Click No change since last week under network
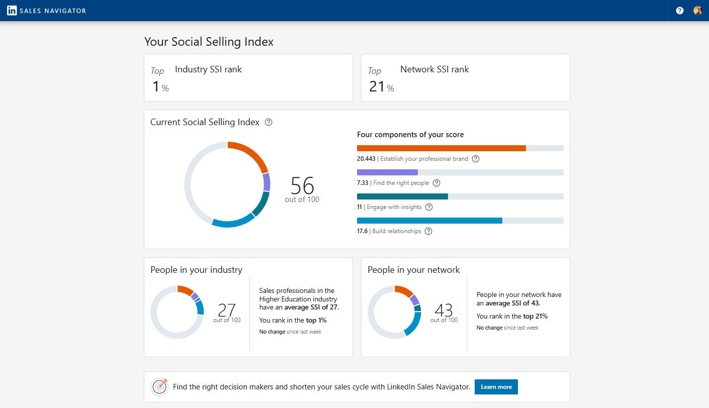The image size is (709, 408). [507, 328]
